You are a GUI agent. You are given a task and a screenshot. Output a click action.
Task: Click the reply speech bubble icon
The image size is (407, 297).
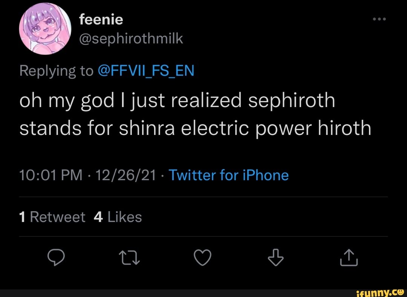point(56,258)
